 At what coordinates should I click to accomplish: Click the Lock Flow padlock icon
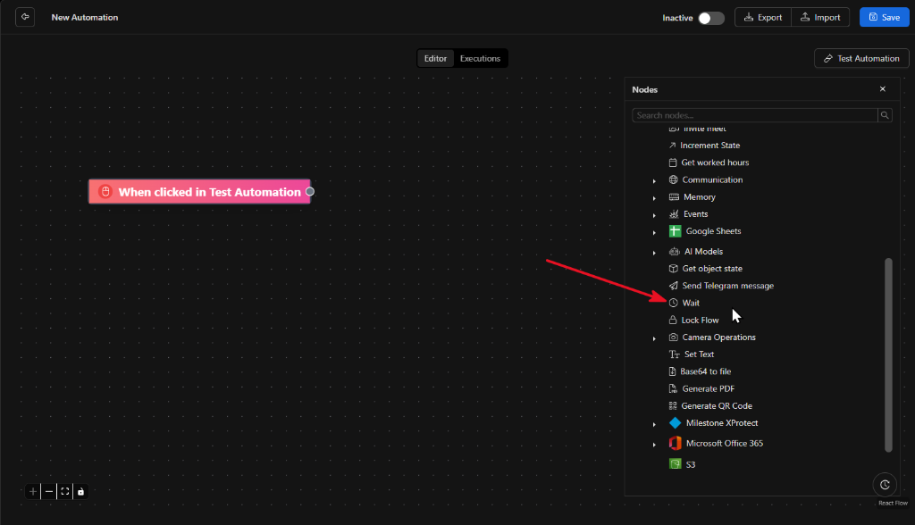point(673,320)
